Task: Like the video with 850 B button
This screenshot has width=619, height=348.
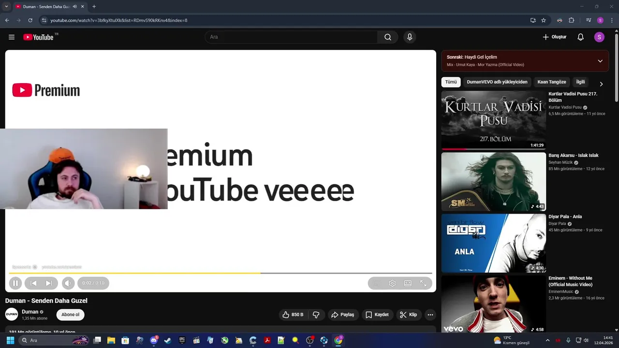Action: click(294, 315)
